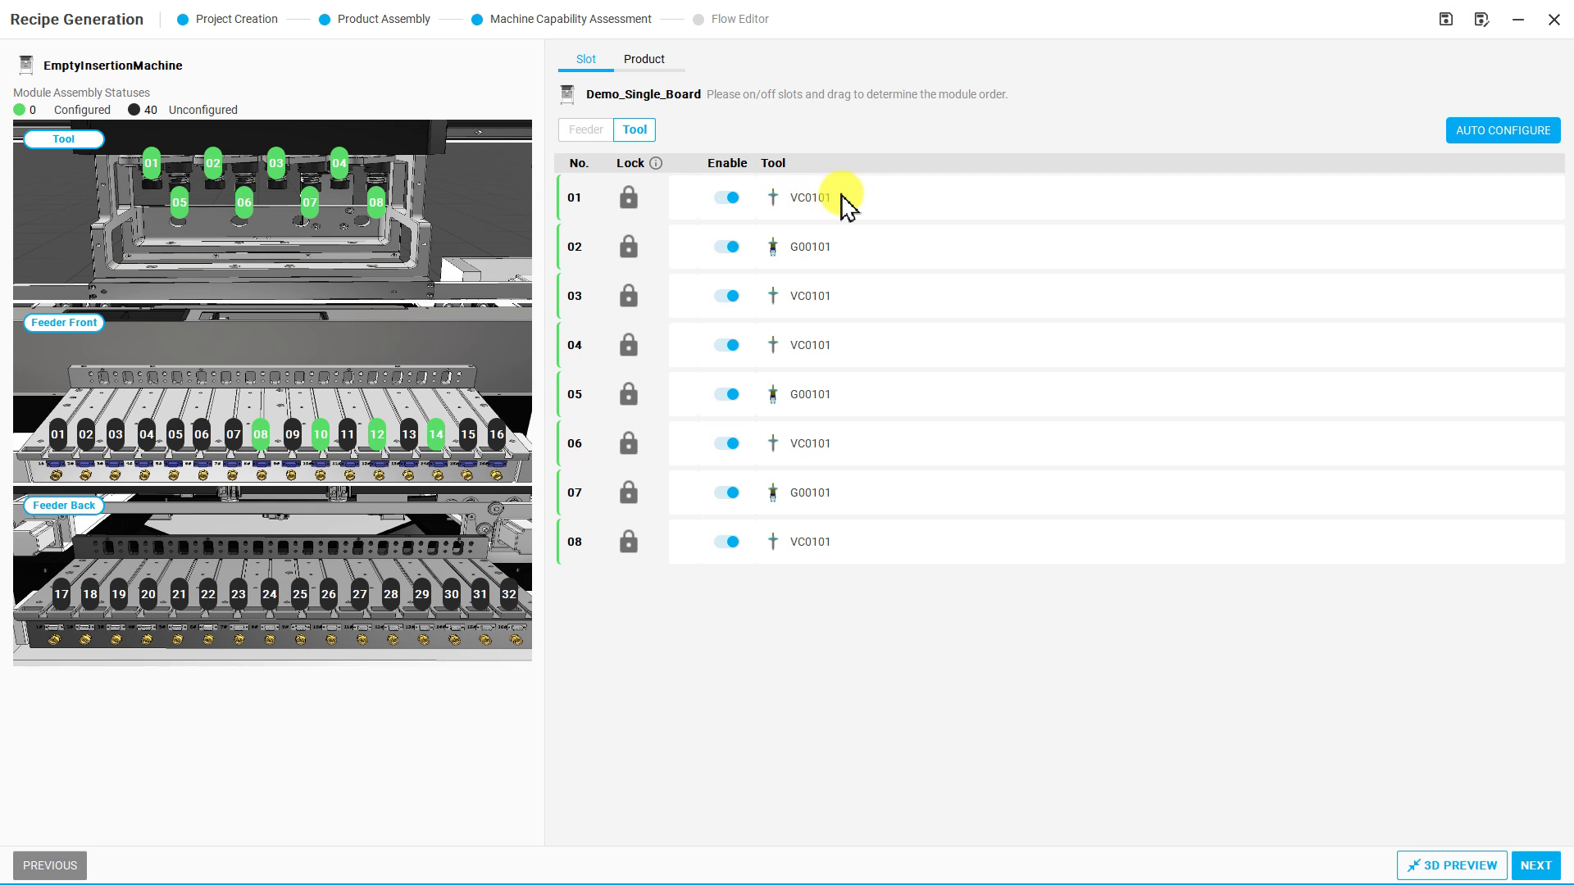Switch to the Feeder sub-tab
The height and width of the screenshot is (885, 1574).
click(585, 129)
